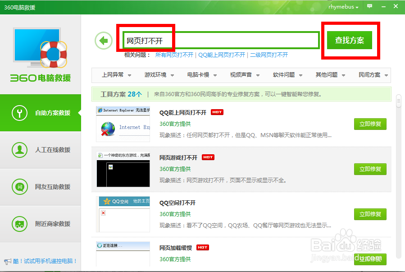
Task: Select the 自助方案救援 sidebar icon
Action: point(19,113)
